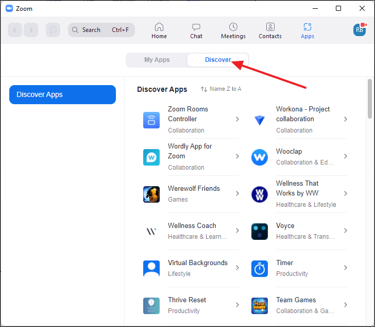Click the WW Wellness That Works icon
This screenshot has width=375, height=327.
tap(260, 194)
